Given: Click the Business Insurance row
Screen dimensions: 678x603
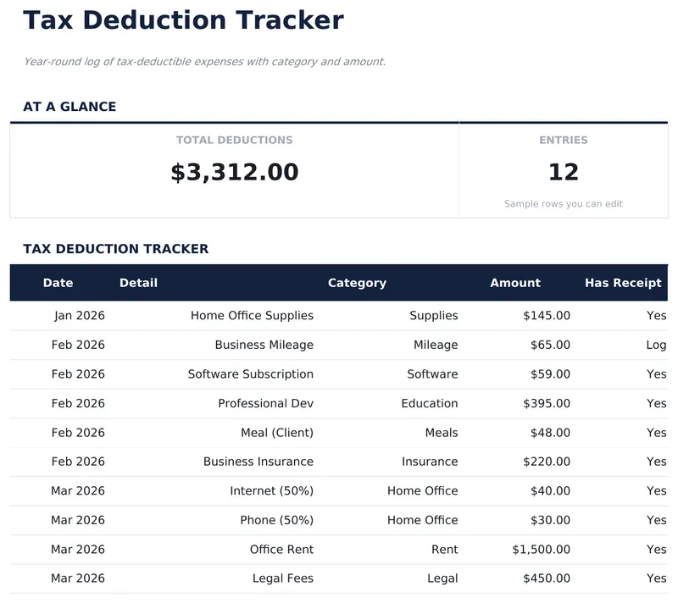Looking at the screenshot, I should tap(258, 462).
